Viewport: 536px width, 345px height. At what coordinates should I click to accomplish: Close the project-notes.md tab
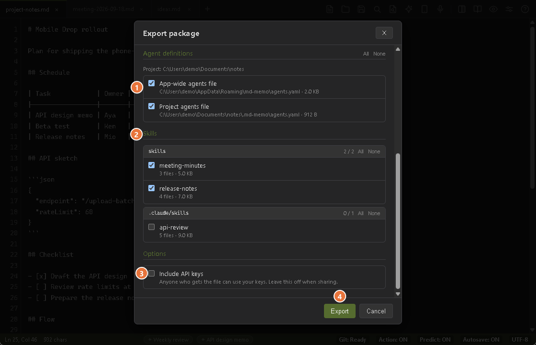(x=57, y=10)
